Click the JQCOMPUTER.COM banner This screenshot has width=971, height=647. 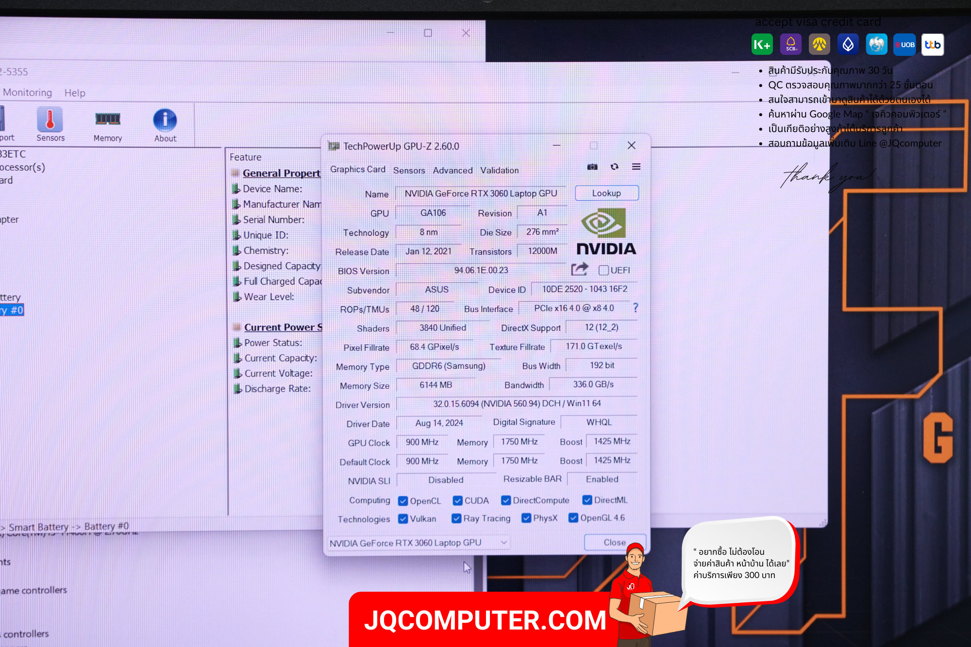pos(485,620)
